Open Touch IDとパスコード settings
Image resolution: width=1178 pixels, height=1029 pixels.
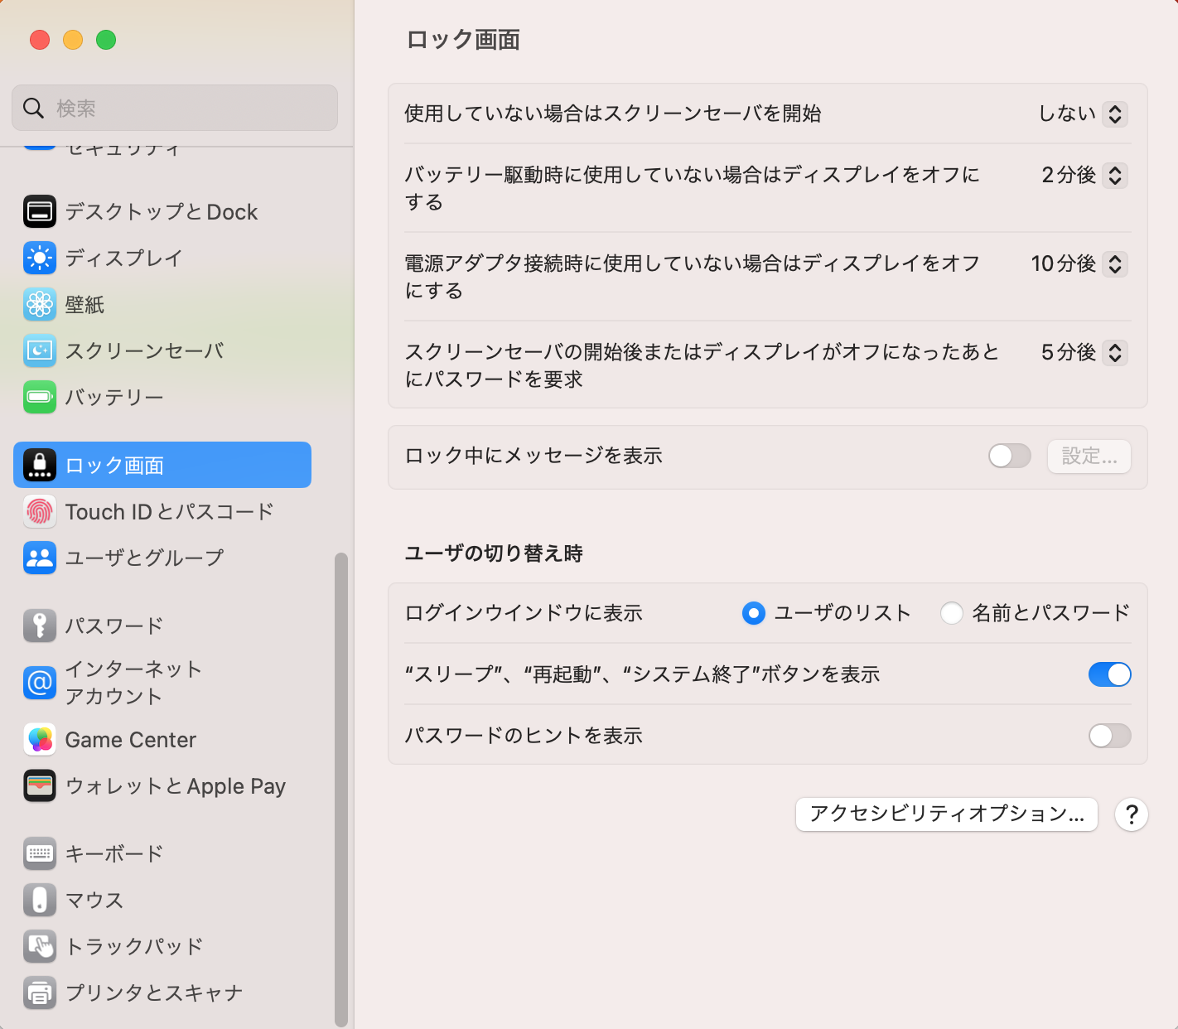point(39,511)
